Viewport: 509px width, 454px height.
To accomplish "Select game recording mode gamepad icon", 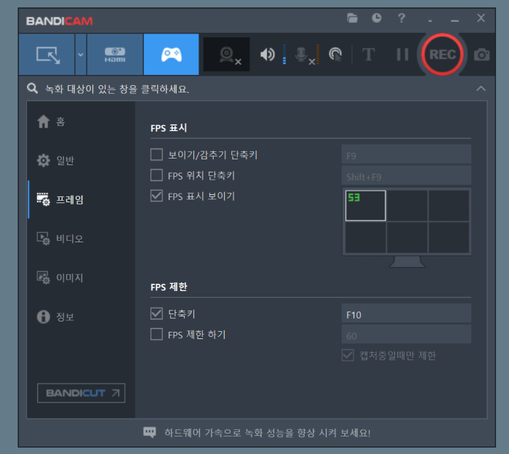I will coord(171,55).
